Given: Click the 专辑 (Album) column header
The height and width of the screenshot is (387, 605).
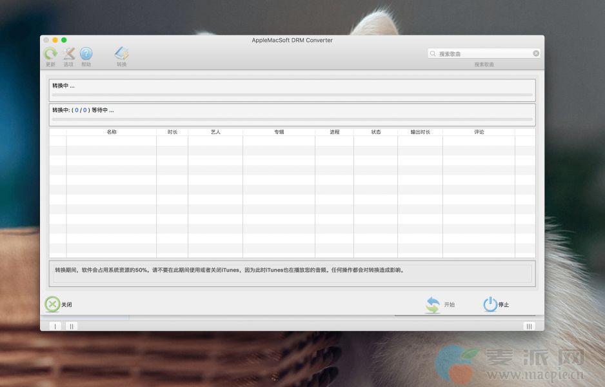Looking at the screenshot, I should tap(279, 132).
